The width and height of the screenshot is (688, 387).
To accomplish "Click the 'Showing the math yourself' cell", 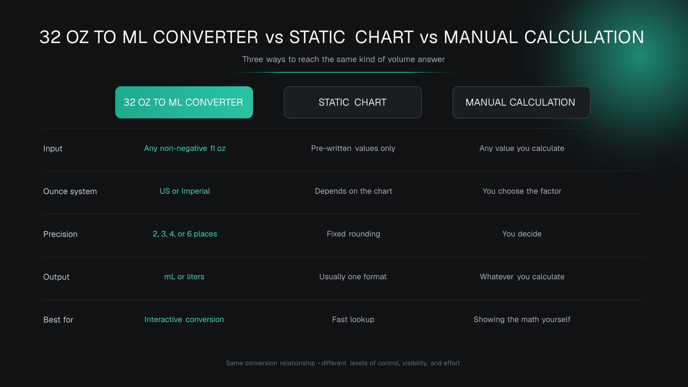I will coord(522,319).
